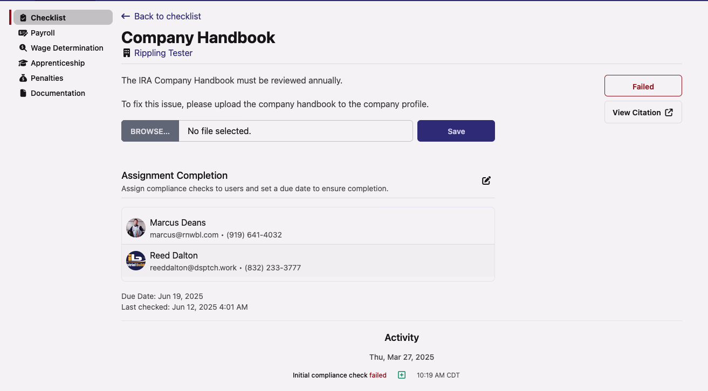The image size is (708, 391).
Task: Click the building icon beside Rippling Tester
Action: point(127,53)
